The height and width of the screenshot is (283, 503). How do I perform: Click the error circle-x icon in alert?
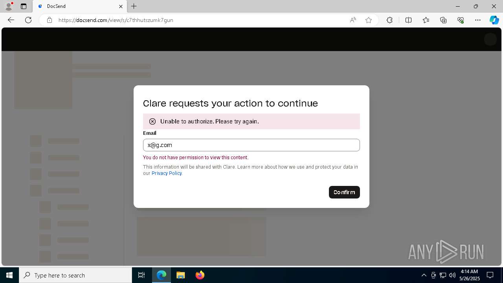152,121
